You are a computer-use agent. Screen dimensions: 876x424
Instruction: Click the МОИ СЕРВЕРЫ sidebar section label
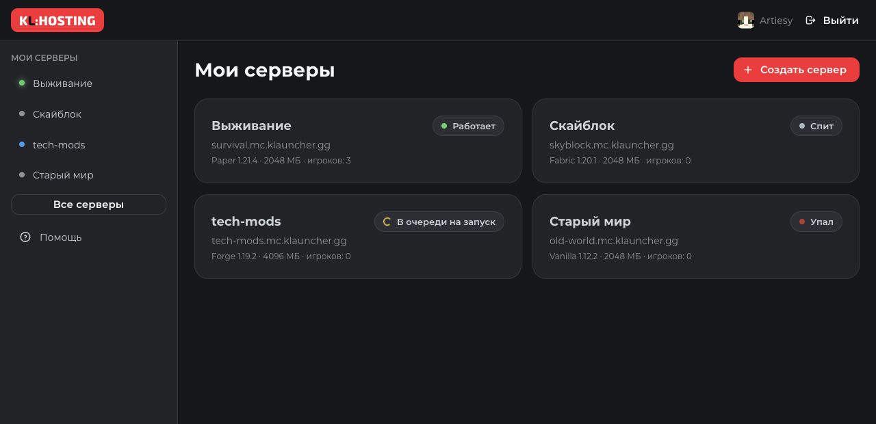[x=44, y=58]
